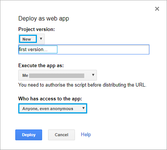
Task: Click the arrow beside the New version selector
Action: coord(41,39)
